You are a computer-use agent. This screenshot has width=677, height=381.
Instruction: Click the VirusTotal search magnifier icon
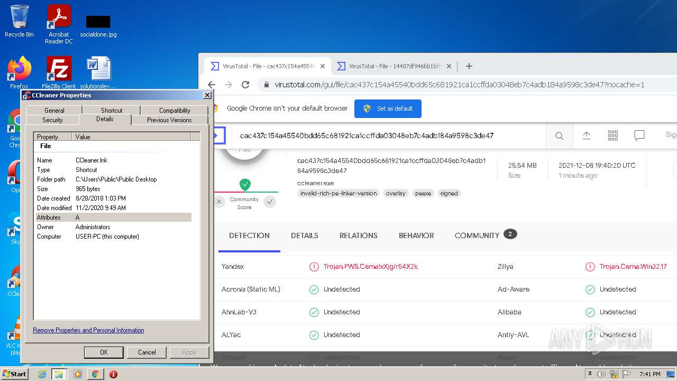pos(559,136)
